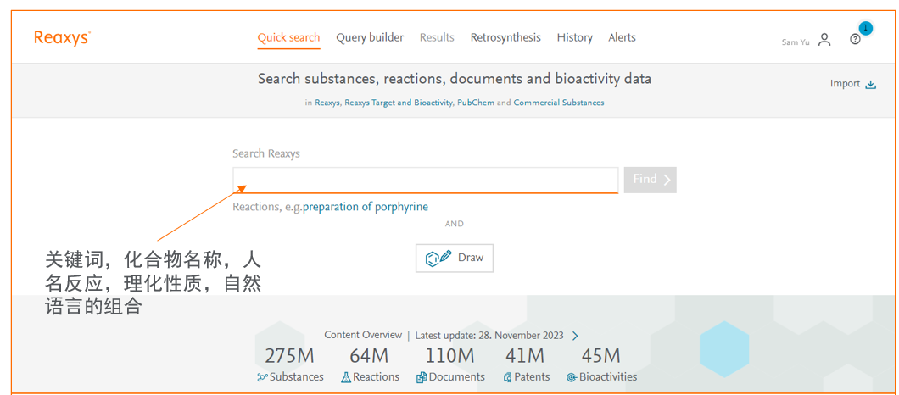The width and height of the screenshot is (899, 395).
Task: Open the Results tab
Action: [x=437, y=38]
